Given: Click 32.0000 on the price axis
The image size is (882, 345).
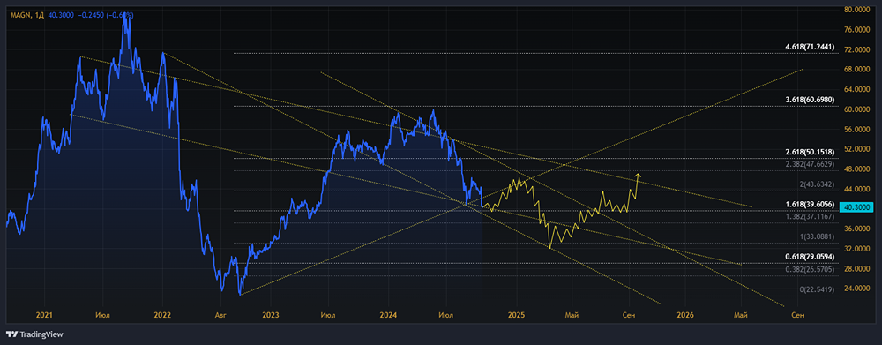Looking at the screenshot, I should (x=858, y=249).
